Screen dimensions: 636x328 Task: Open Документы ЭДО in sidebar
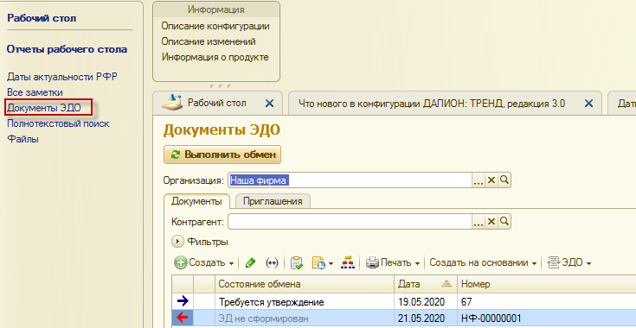pos(44,108)
